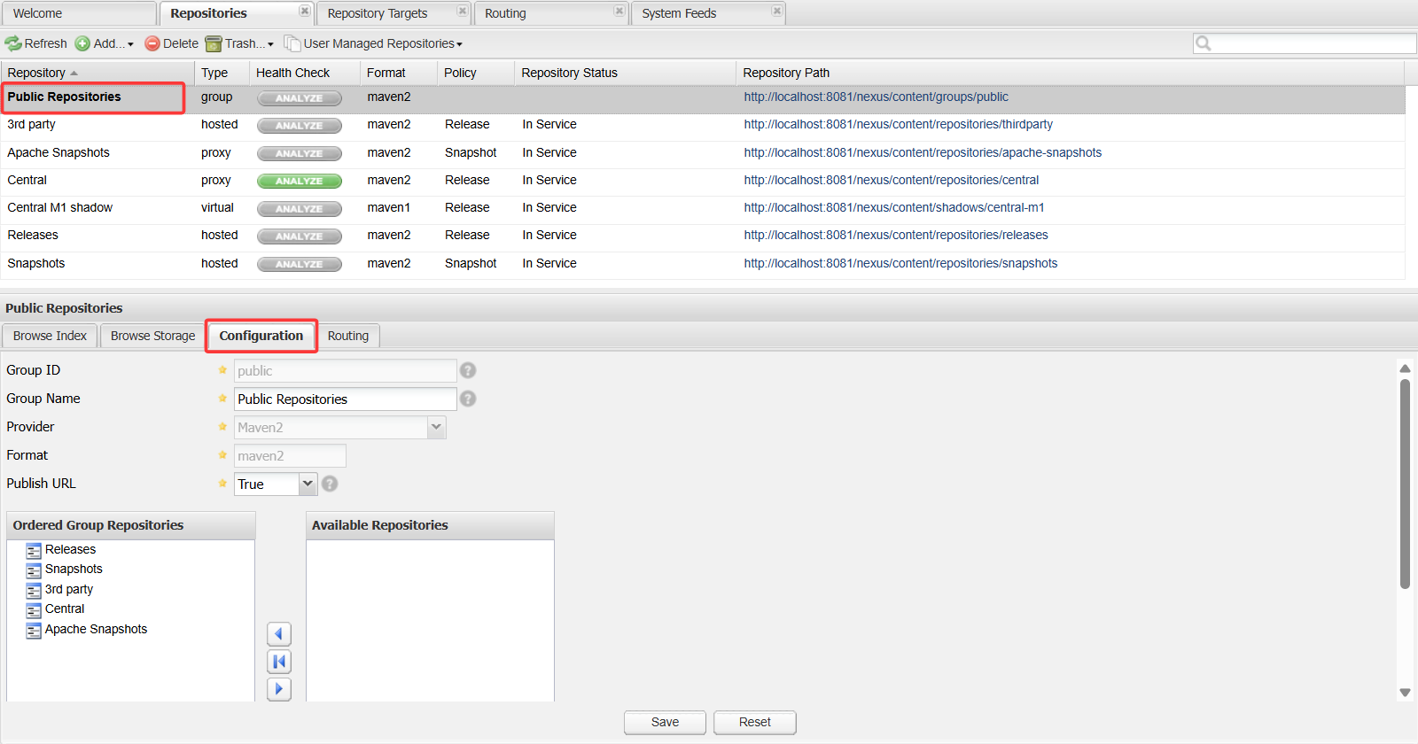Click the Refresh toolbar icon
The height and width of the screenshot is (744, 1418).
13,43
